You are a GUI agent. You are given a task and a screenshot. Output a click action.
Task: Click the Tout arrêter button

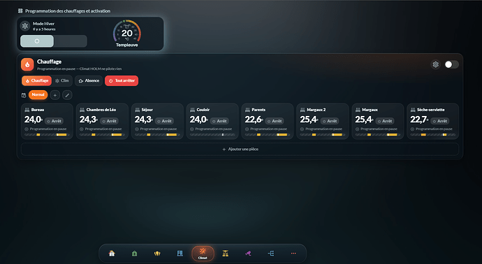pyautogui.click(x=122, y=80)
